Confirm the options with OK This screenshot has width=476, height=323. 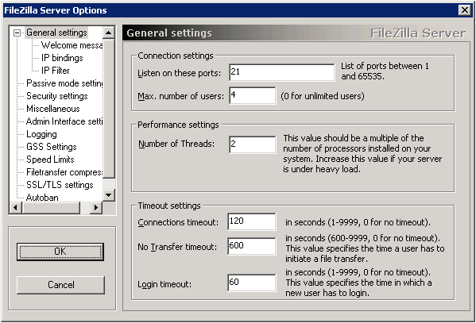point(60,252)
